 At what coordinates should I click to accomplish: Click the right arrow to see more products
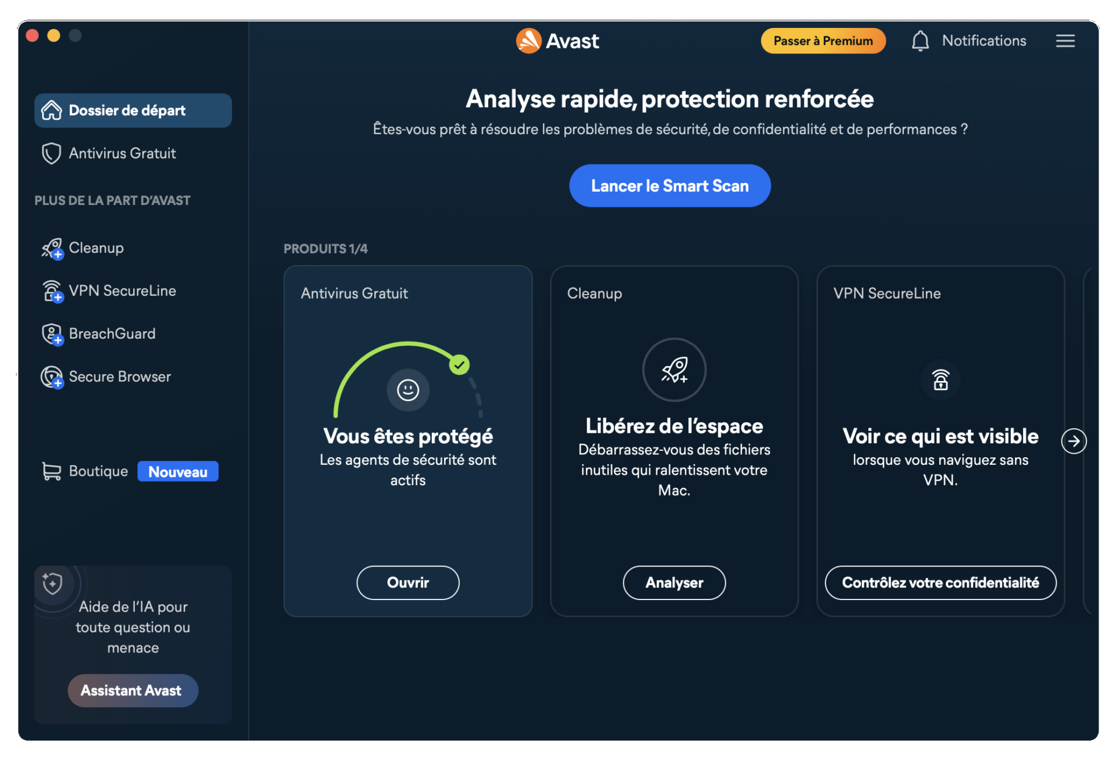tap(1074, 441)
